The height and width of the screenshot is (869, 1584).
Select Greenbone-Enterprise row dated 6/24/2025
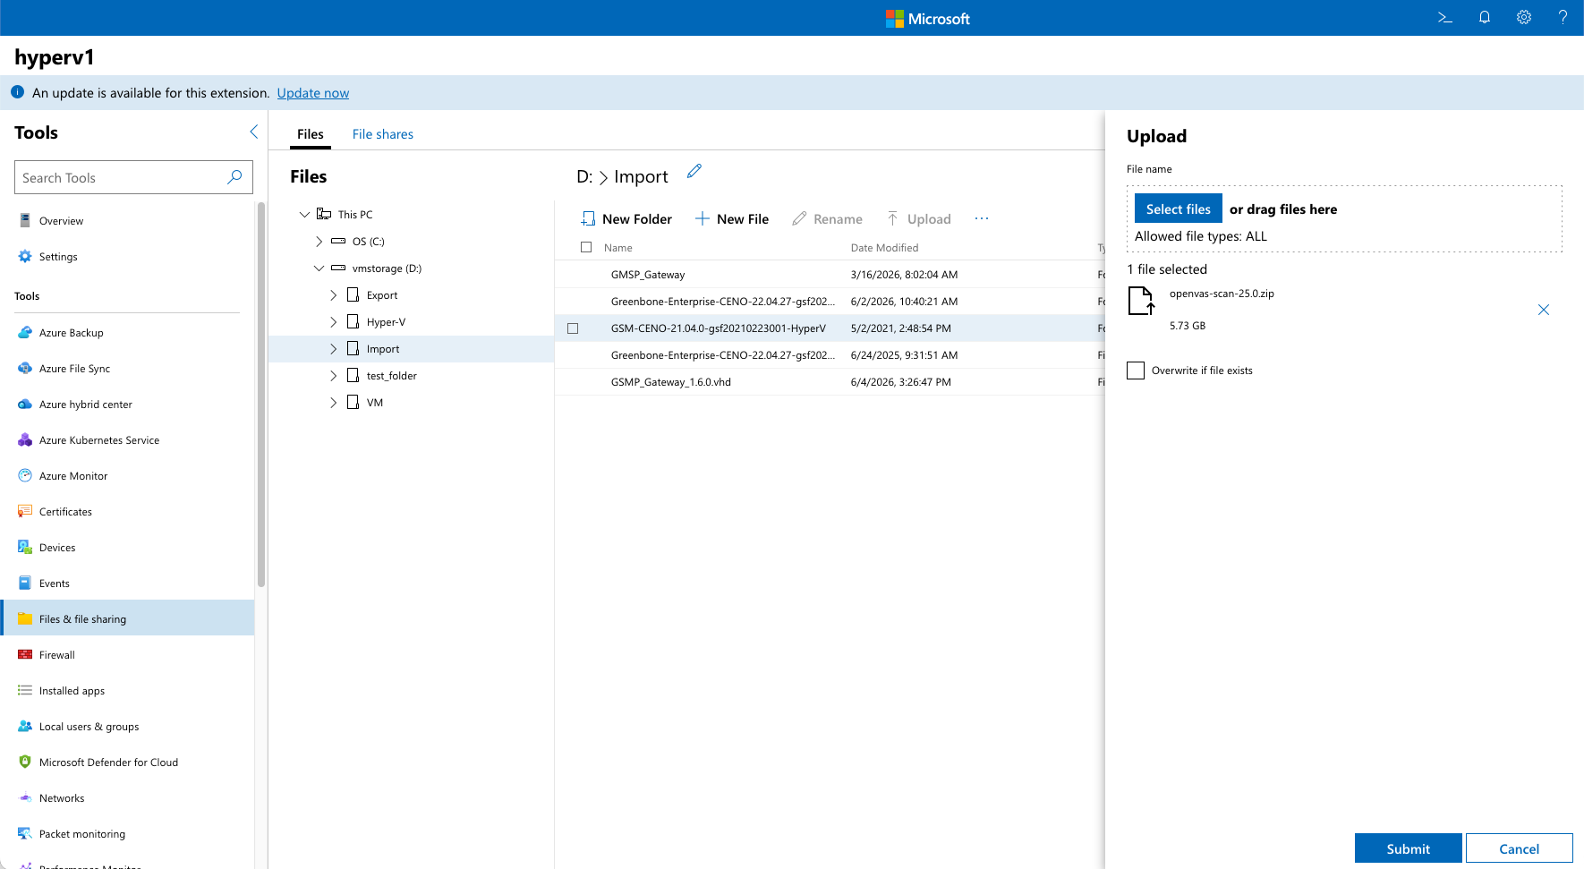tap(830, 355)
